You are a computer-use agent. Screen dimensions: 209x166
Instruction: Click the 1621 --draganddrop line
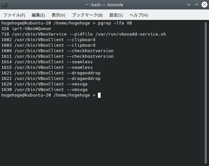51,73
